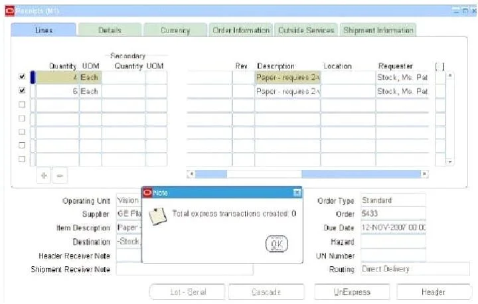The image size is (478, 304).
Task: Check the sixth line checkbox
Action: coord(22,145)
